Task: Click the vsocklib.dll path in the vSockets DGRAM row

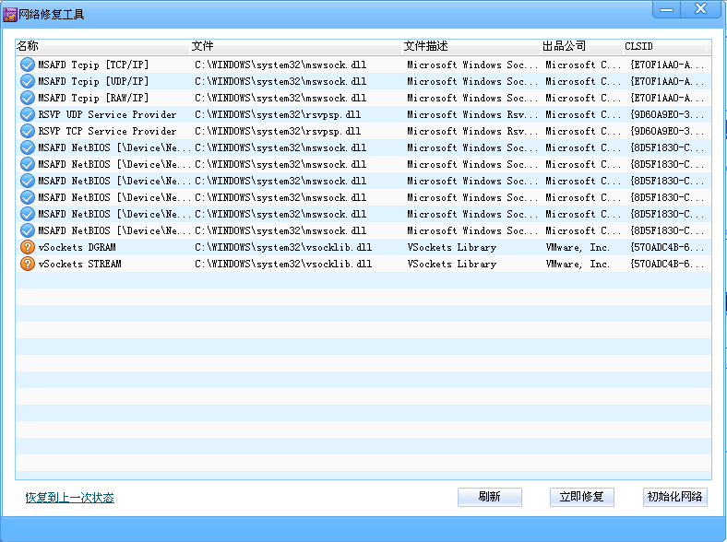Action: click(283, 247)
